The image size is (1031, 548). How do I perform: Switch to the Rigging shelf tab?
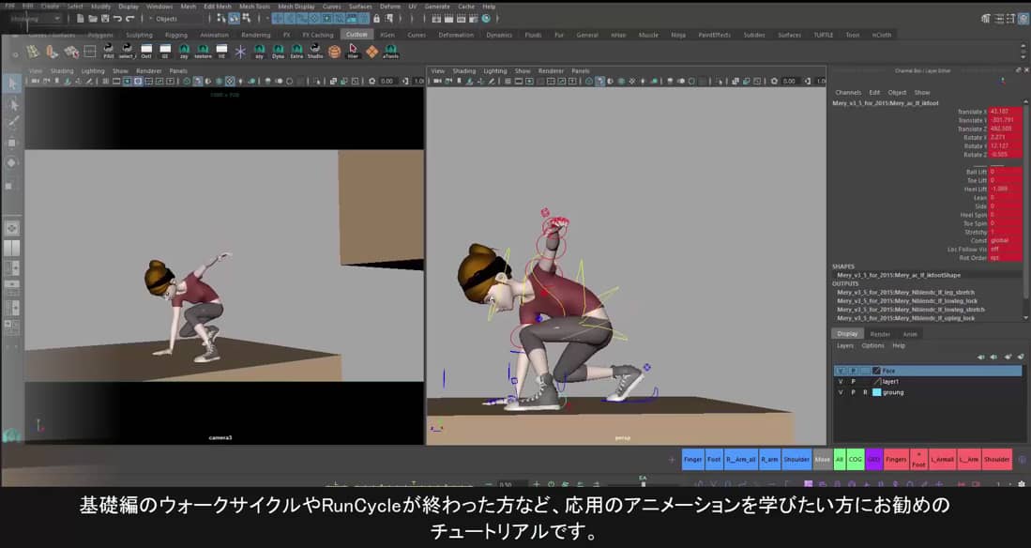(176, 35)
